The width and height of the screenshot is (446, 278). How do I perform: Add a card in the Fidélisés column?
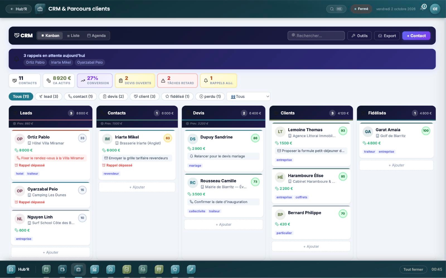pyautogui.click(x=396, y=165)
